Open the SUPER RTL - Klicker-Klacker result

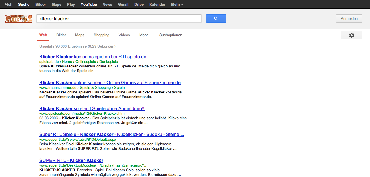(x=71, y=160)
